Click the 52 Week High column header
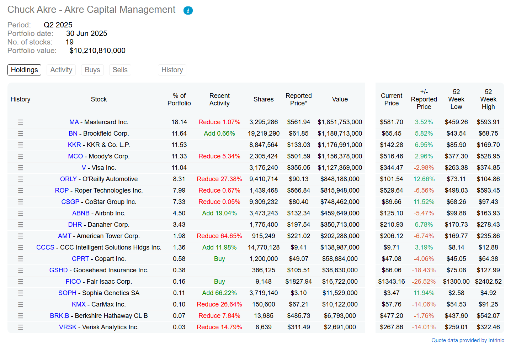Viewport: 516px width, 351px height. (x=488, y=99)
